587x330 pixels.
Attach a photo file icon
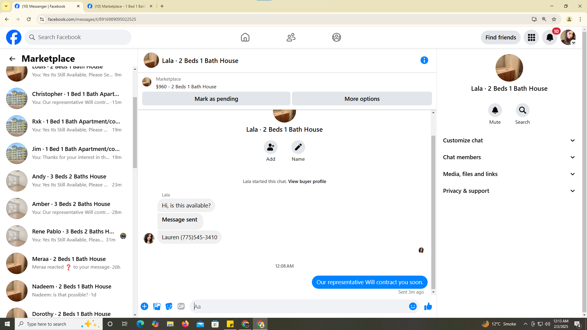tap(157, 306)
